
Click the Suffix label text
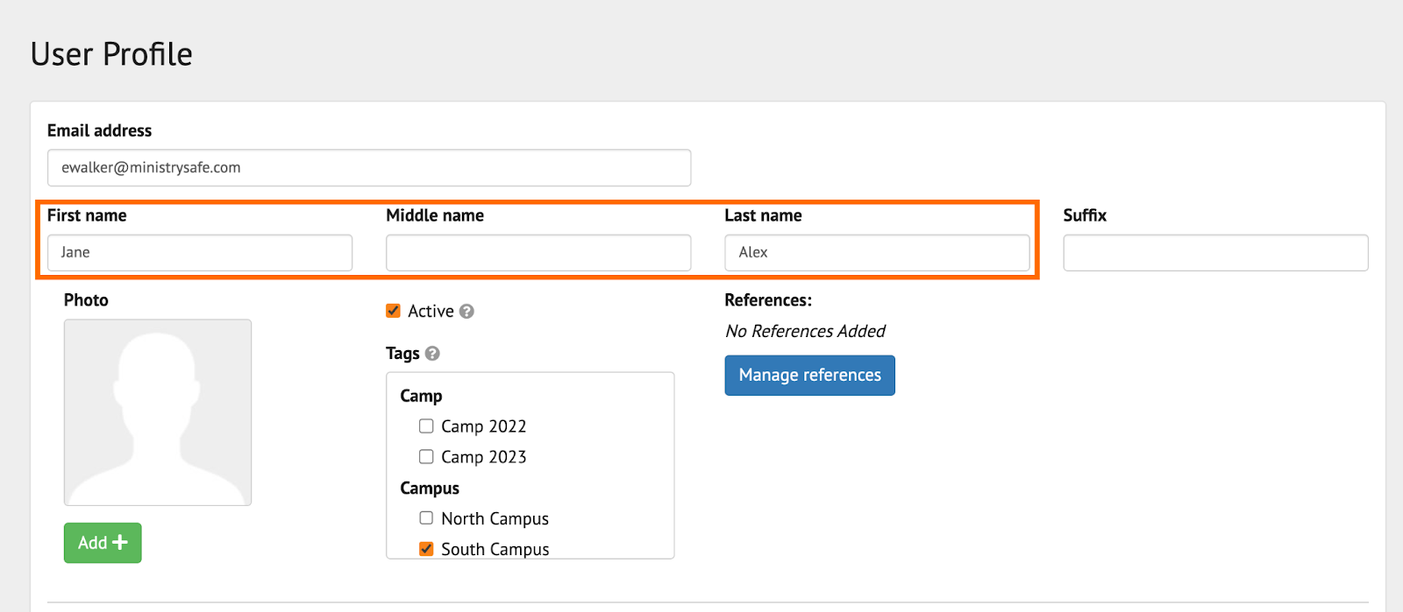coord(1085,215)
